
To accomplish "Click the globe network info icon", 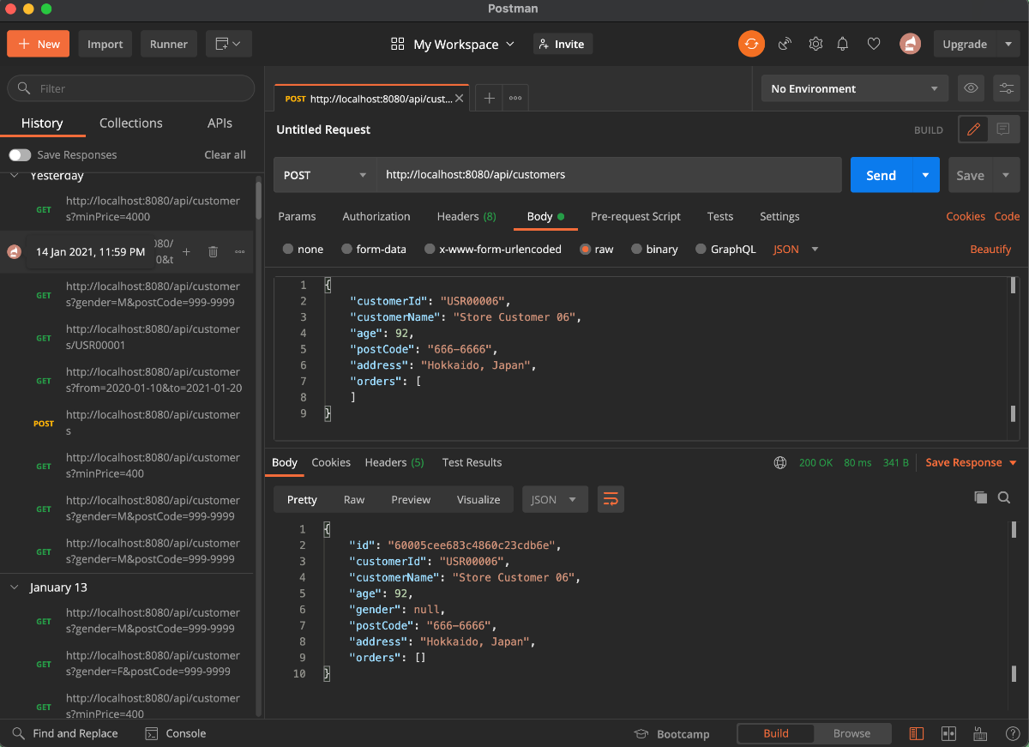I will (x=780, y=462).
